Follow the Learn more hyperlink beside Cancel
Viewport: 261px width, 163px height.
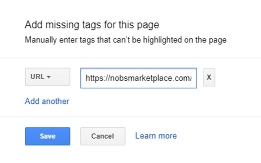point(156,136)
